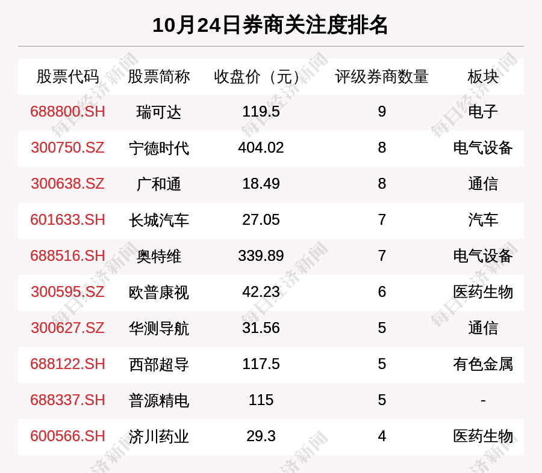Open stock code 688337.SH
This screenshot has width=542, height=473.
67,400
